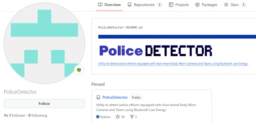The width and height of the screenshot is (256, 123).
Task: View the 0 following list
Action: pyautogui.click(x=38, y=116)
